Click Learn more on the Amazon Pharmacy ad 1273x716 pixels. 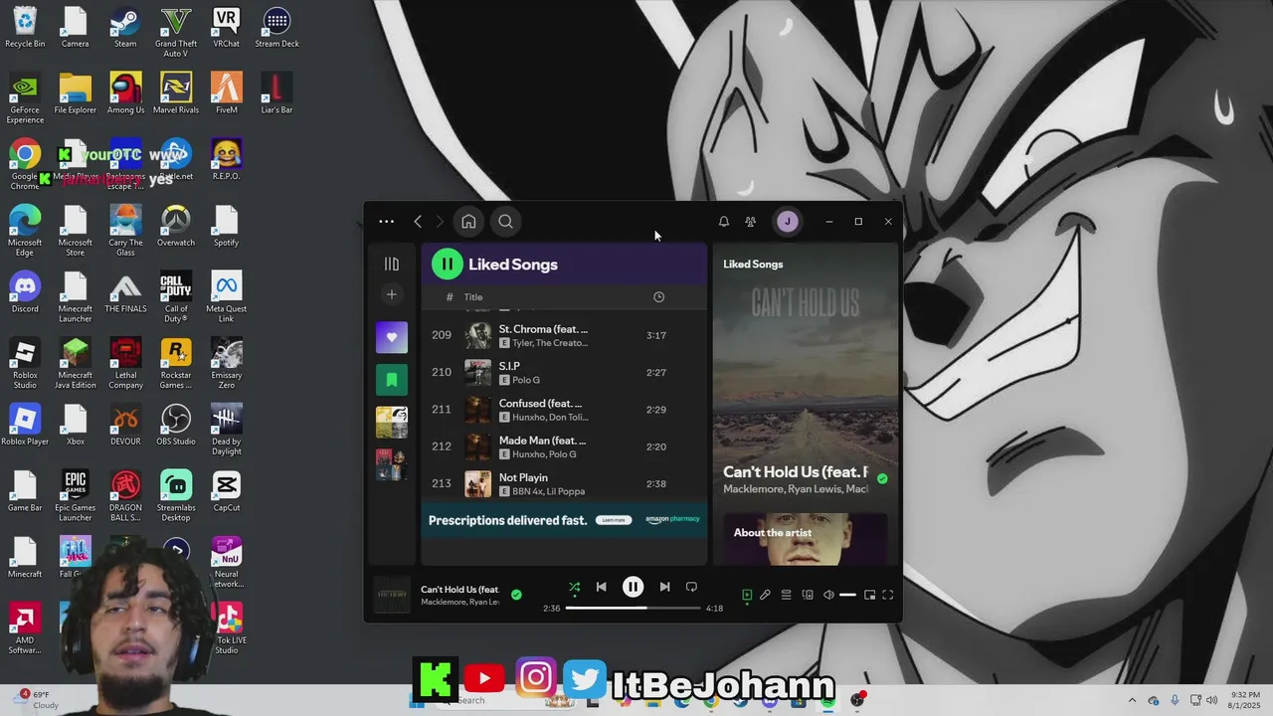click(614, 520)
